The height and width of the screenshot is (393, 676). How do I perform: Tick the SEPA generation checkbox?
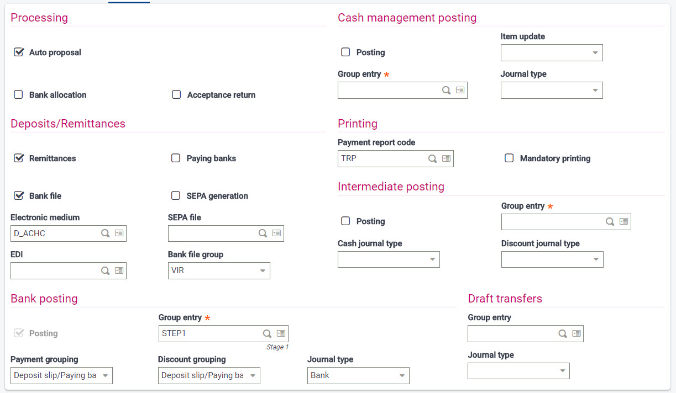pos(176,196)
